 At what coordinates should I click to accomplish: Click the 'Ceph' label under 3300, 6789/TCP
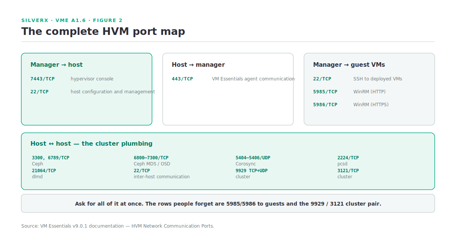38,164
